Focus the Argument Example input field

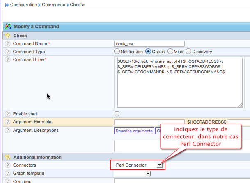point(149,122)
